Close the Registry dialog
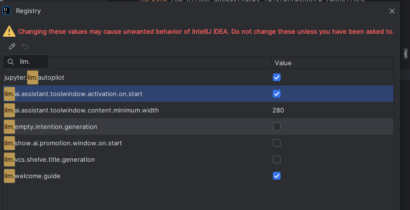The image size is (410, 210). [x=392, y=11]
